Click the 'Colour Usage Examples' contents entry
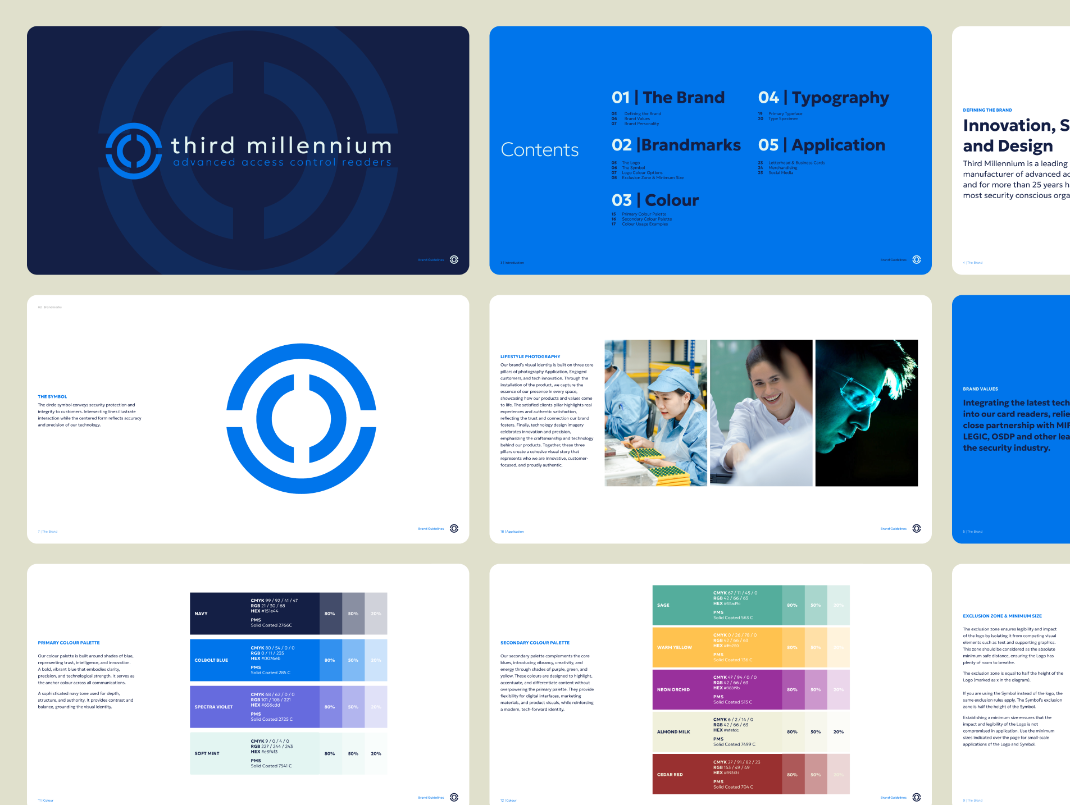The width and height of the screenshot is (1070, 805). (x=645, y=224)
